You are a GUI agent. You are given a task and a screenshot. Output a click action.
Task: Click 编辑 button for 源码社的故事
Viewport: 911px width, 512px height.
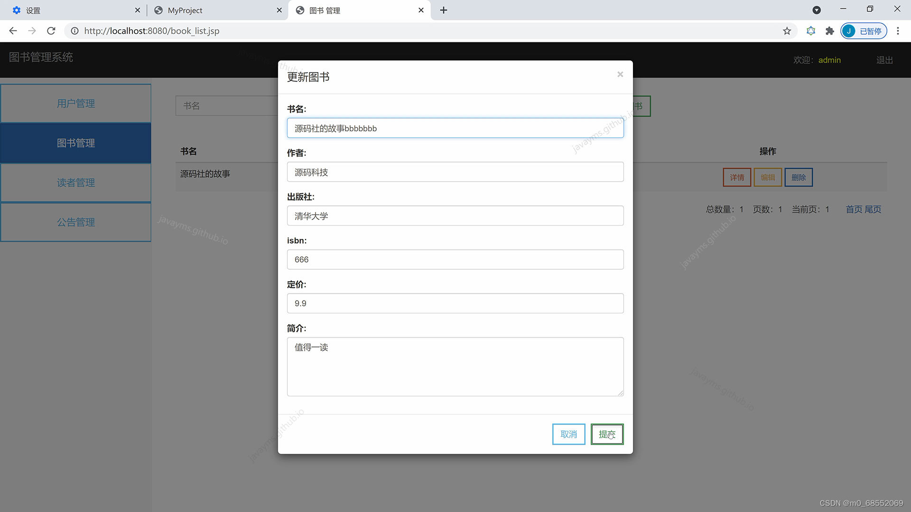pyautogui.click(x=768, y=177)
